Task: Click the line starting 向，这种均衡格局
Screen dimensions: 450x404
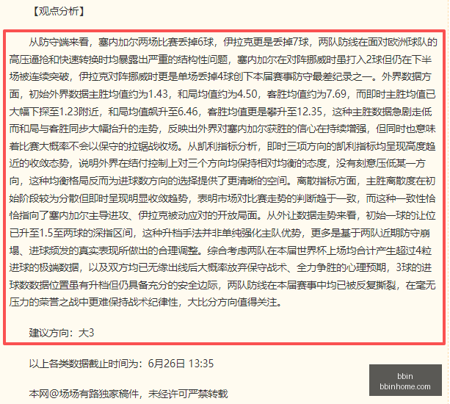Action: 222,181
